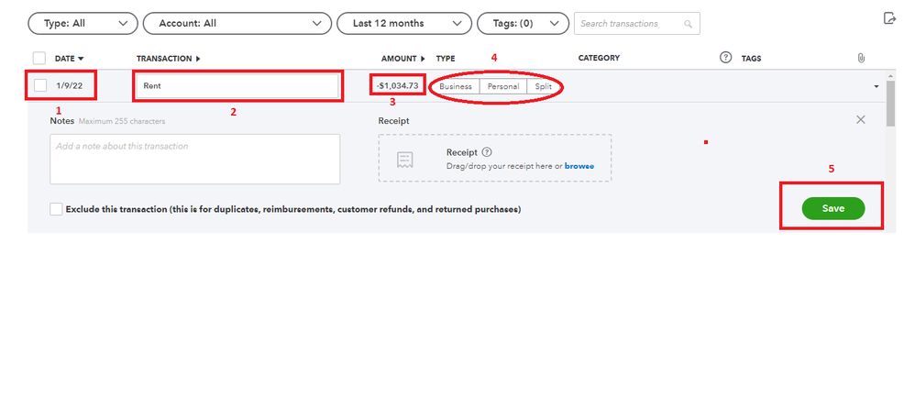The height and width of the screenshot is (398, 915).
Task: Click the vertical scrollbar thumb
Action: [x=890, y=104]
